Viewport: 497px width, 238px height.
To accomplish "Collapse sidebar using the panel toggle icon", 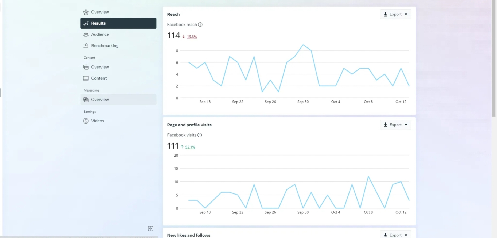I will click(150, 228).
